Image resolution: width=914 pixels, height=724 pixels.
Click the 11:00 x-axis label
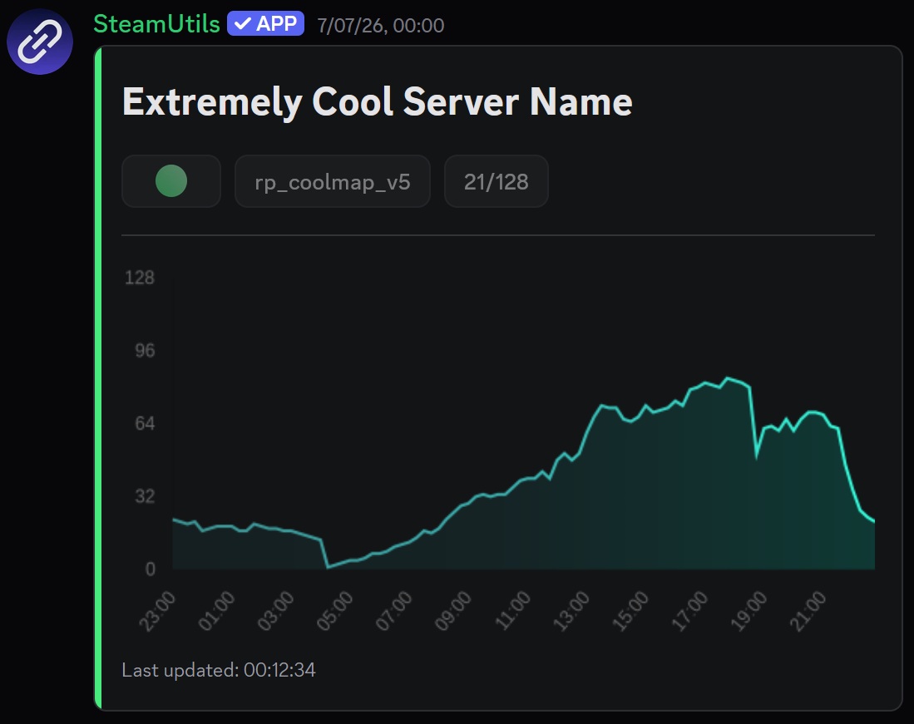(x=512, y=611)
